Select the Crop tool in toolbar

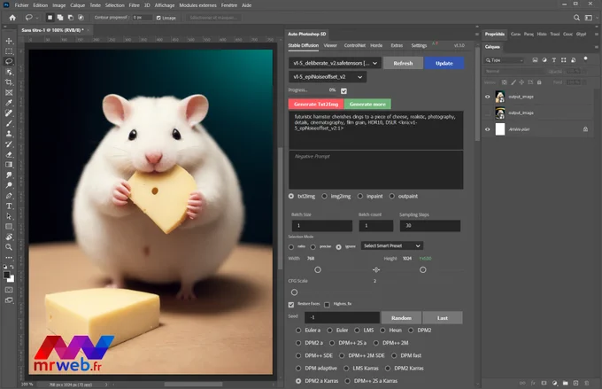point(9,82)
